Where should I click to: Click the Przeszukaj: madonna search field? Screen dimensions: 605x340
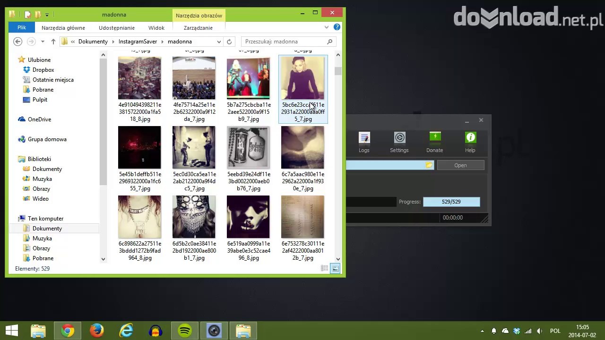(284, 42)
